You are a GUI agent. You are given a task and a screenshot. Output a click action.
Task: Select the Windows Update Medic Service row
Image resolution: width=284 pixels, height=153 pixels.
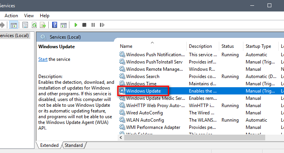201,98
